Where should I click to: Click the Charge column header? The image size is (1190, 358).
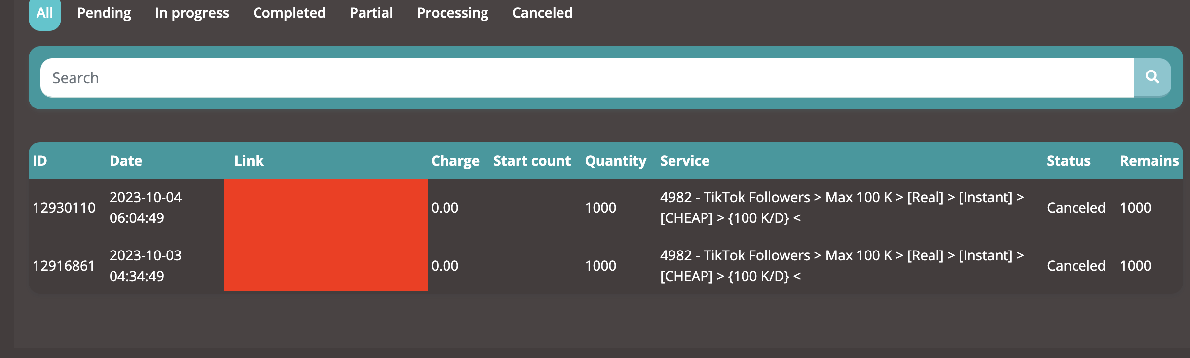[455, 161]
